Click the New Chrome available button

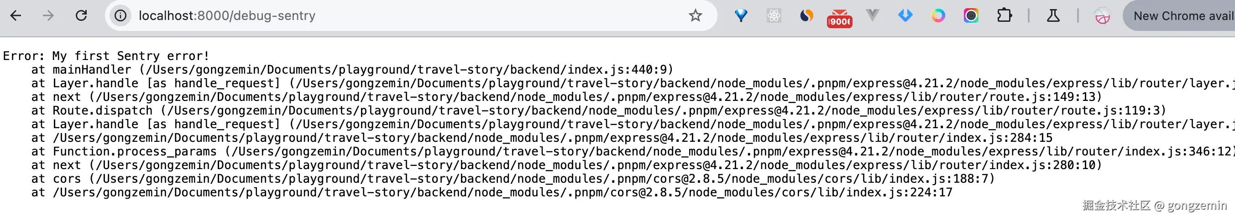pyautogui.click(x=1182, y=16)
